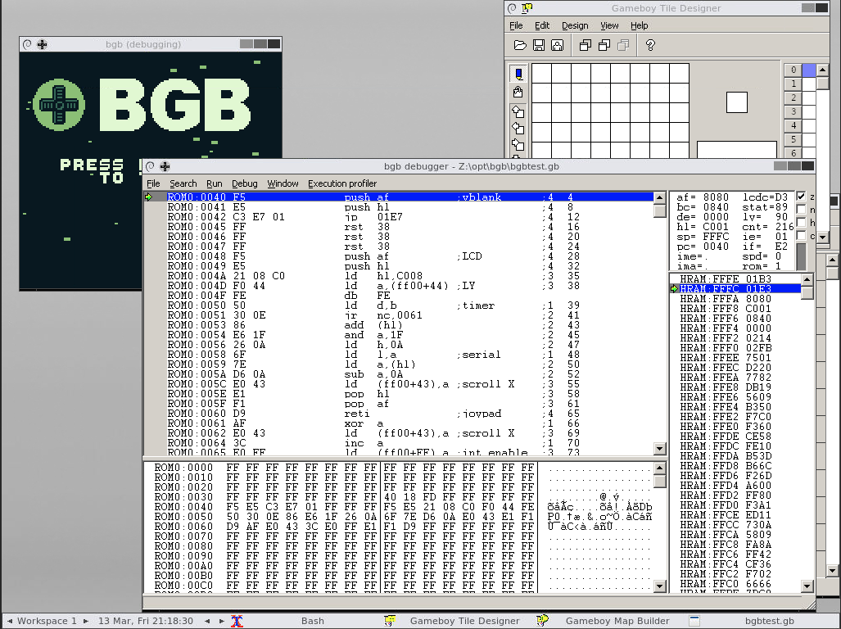Image resolution: width=841 pixels, height=629 pixels.
Task: Click the small white tile preview box
Action: [736, 102]
